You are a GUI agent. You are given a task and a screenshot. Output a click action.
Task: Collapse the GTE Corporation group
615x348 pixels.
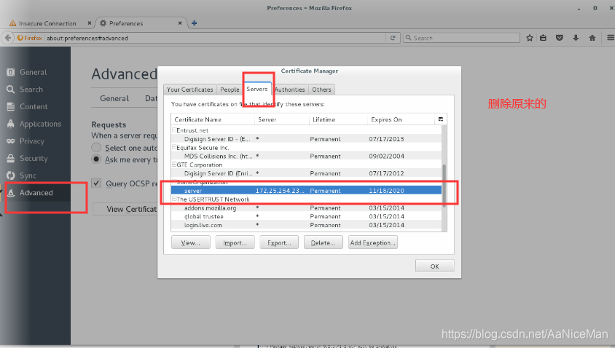point(174,165)
